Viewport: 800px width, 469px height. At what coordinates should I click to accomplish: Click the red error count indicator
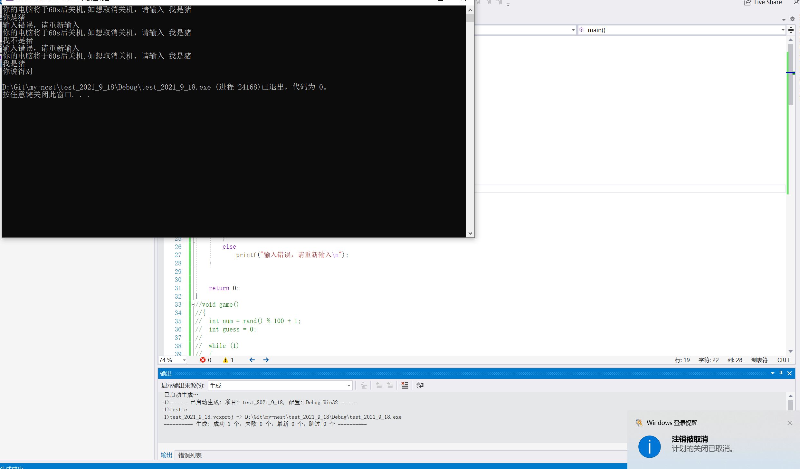(205, 360)
